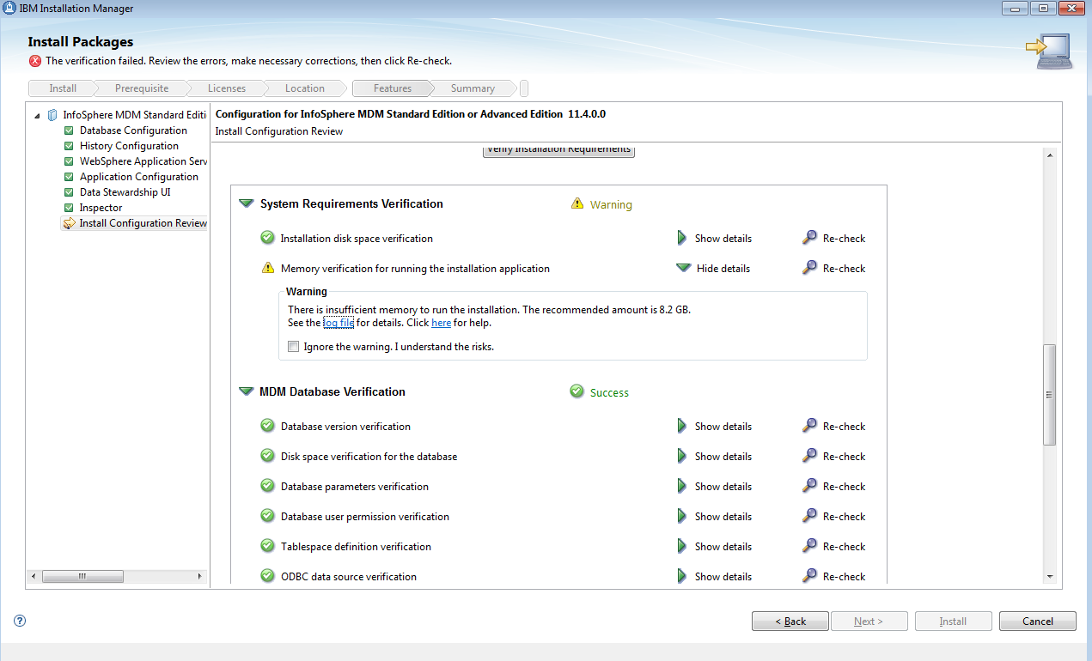Click the Install wizard step tab
Viewport: 1092px width, 661px height.
pyautogui.click(x=62, y=88)
